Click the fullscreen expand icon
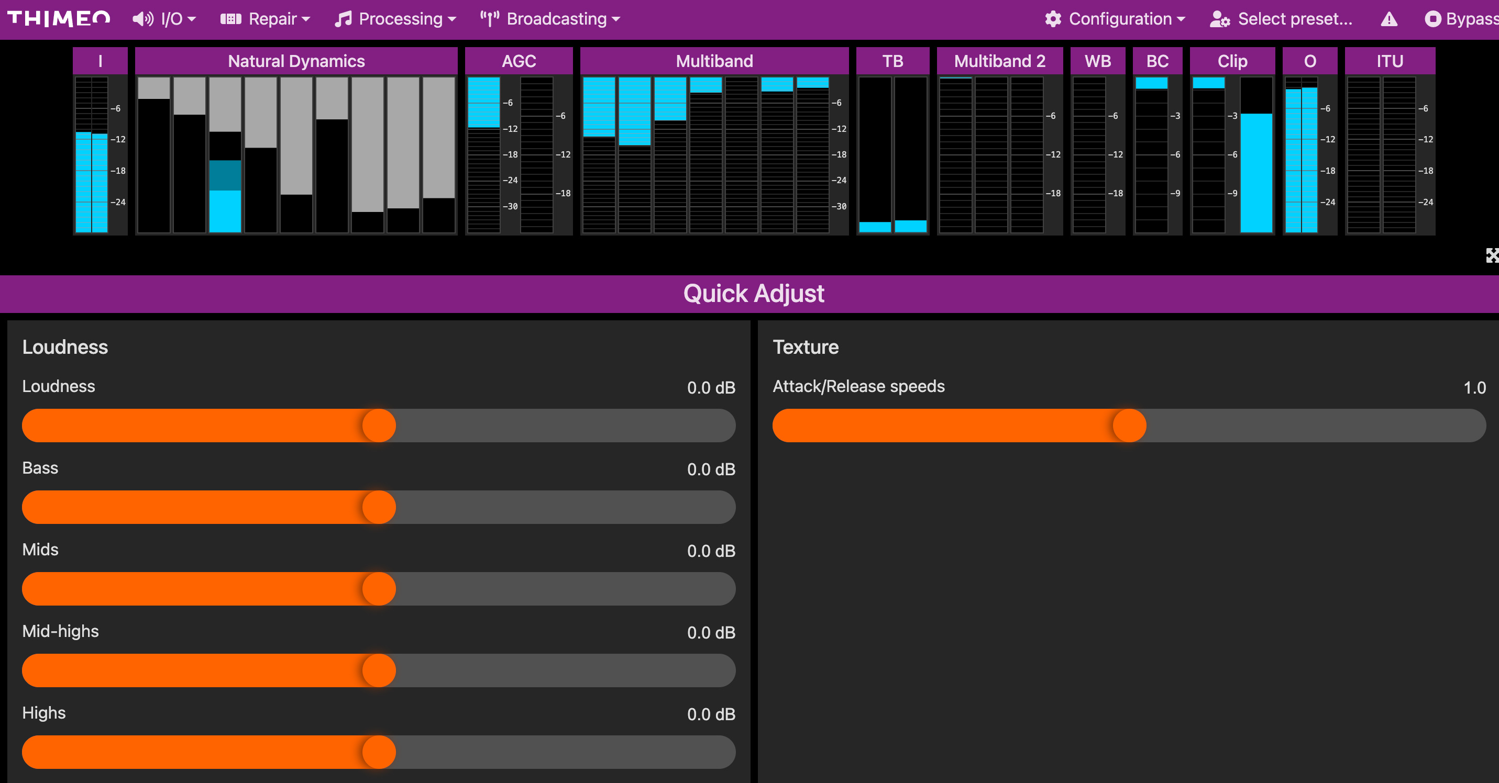The image size is (1499, 783). pos(1492,255)
